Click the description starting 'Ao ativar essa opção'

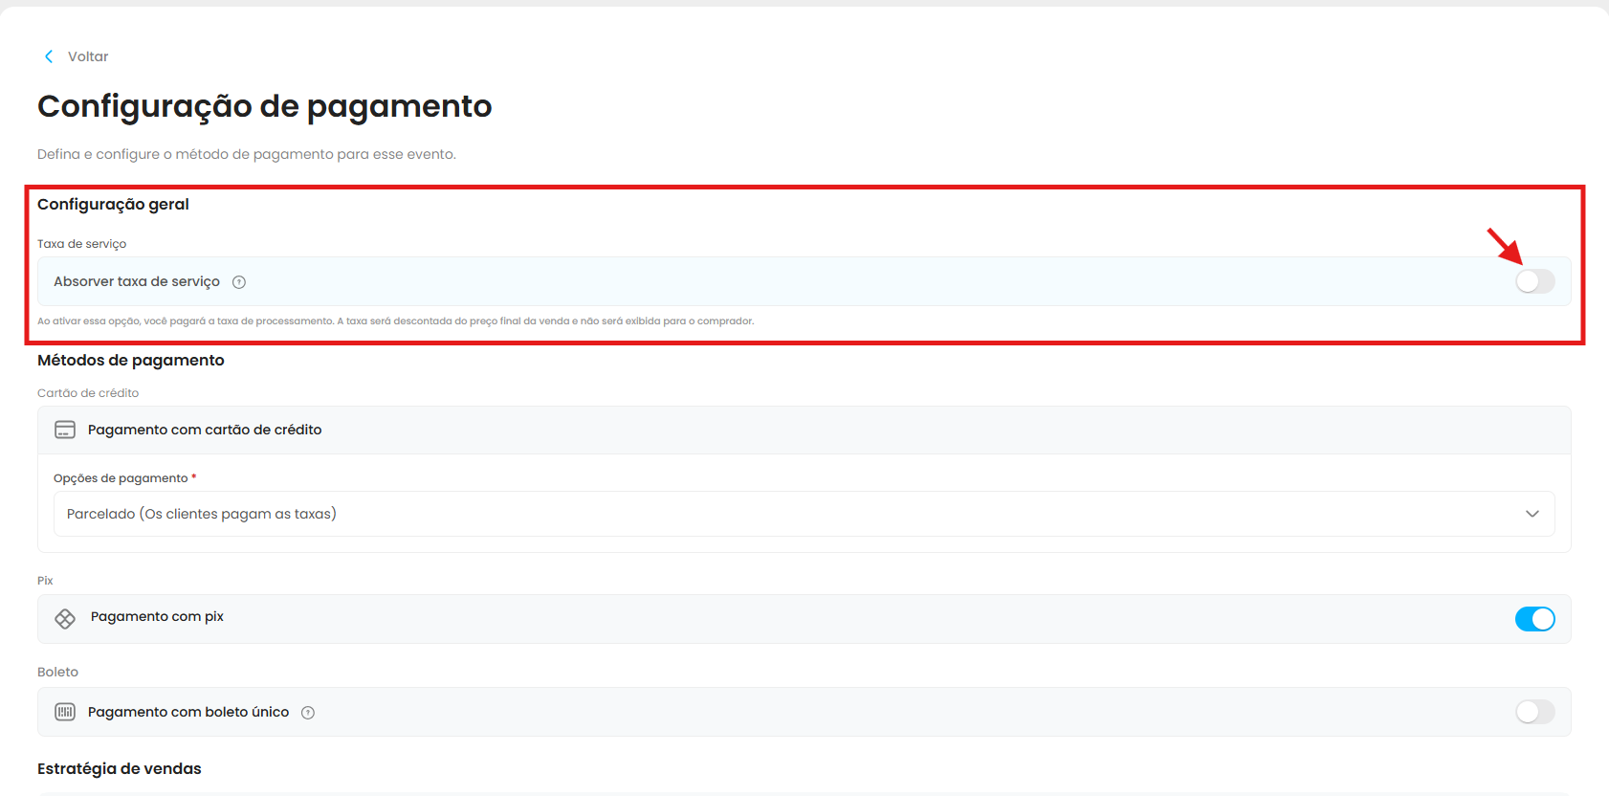pyautogui.click(x=395, y=321)
